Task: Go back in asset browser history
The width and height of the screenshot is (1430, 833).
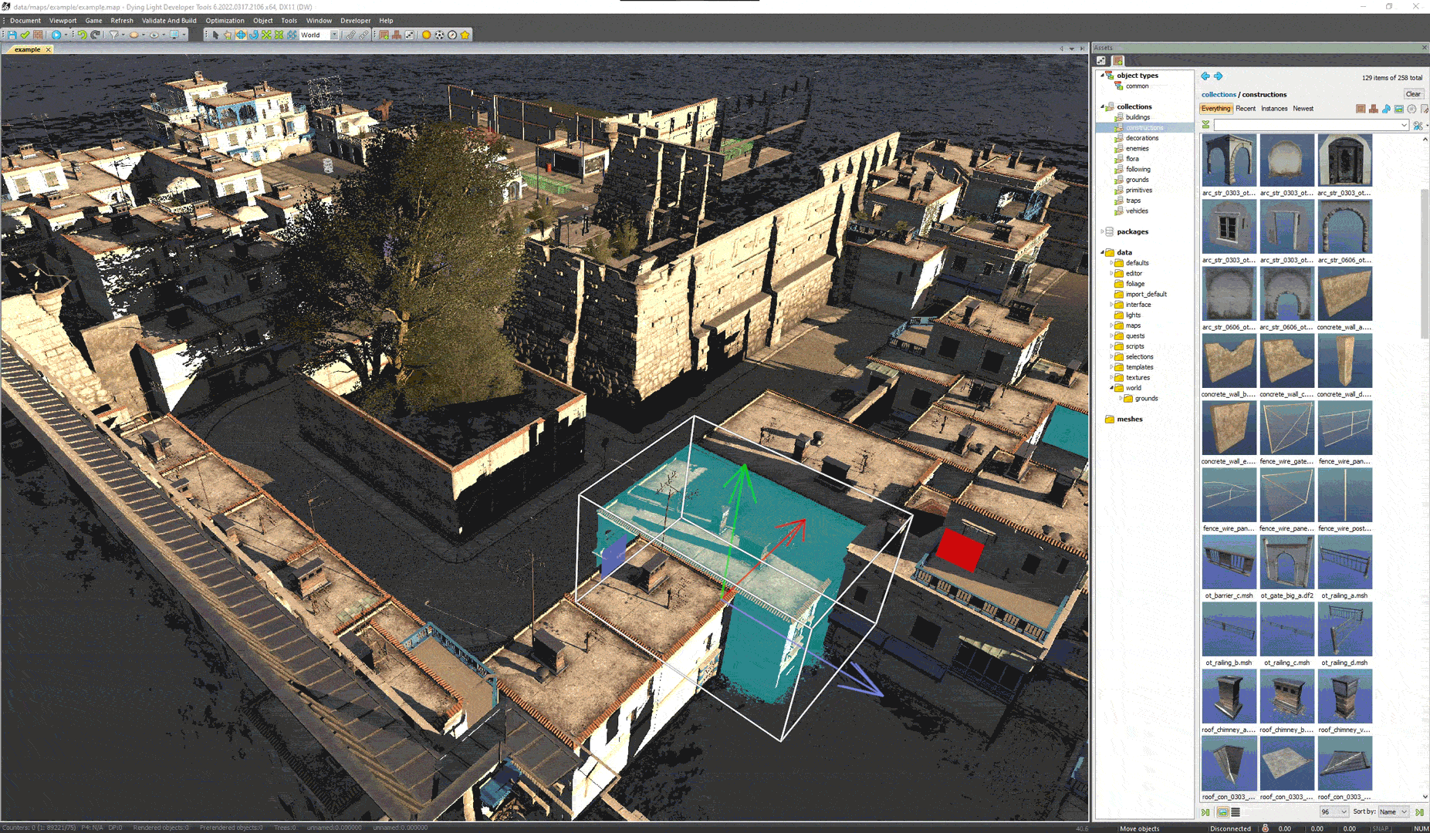Action: (x=1205, y=76)
